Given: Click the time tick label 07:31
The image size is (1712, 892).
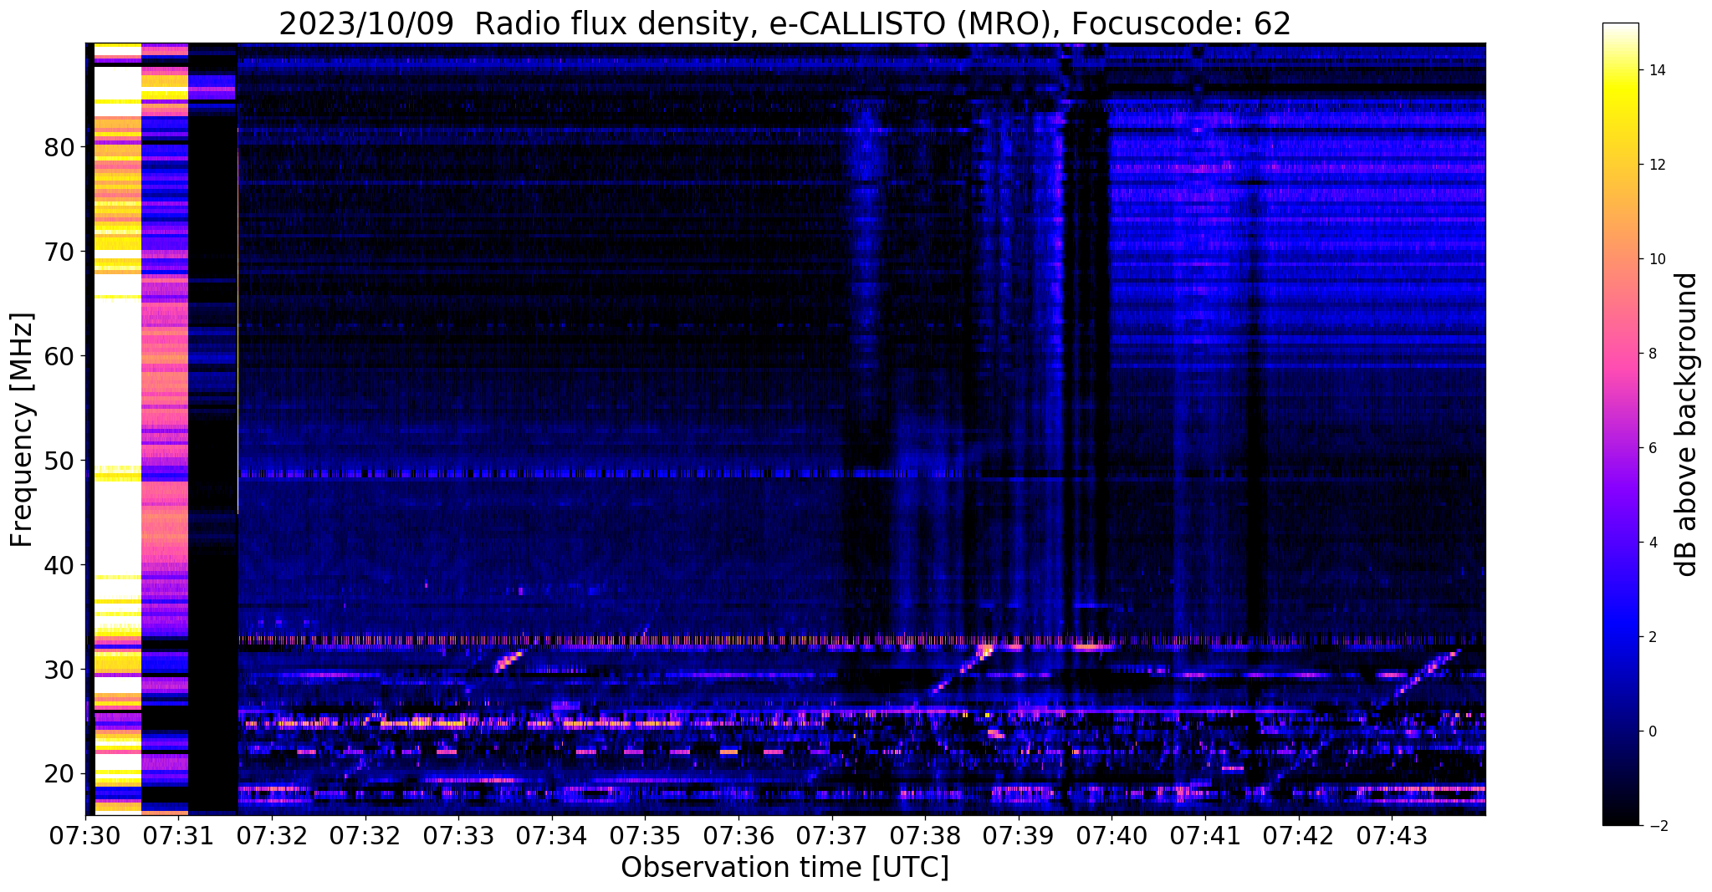Looking at the screenshot, I should (x=178, y=835).
